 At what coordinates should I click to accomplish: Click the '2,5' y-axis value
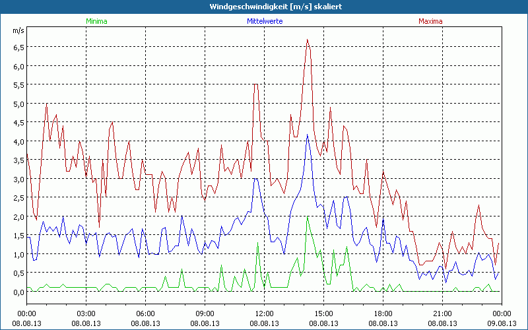coord(19,198)
